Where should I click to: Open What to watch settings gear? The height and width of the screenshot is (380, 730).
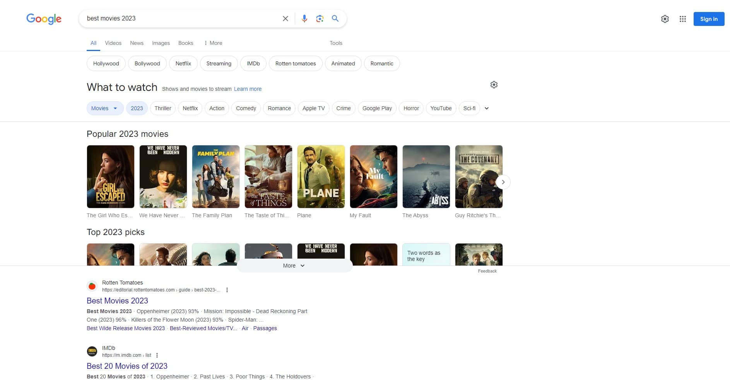(x=494, y=85)
